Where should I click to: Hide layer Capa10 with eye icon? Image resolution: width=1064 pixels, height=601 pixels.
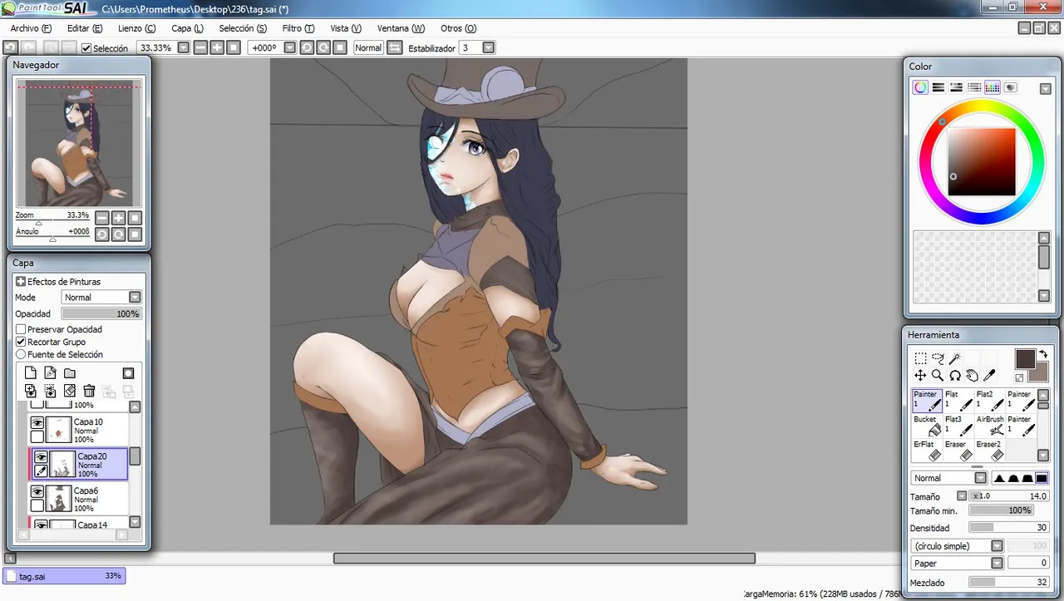pos(37,423)
